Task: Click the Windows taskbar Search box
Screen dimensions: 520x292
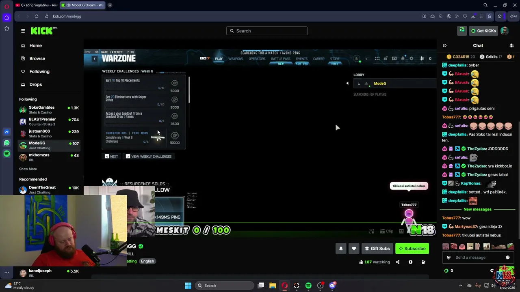Action: [x=224, y=286]
